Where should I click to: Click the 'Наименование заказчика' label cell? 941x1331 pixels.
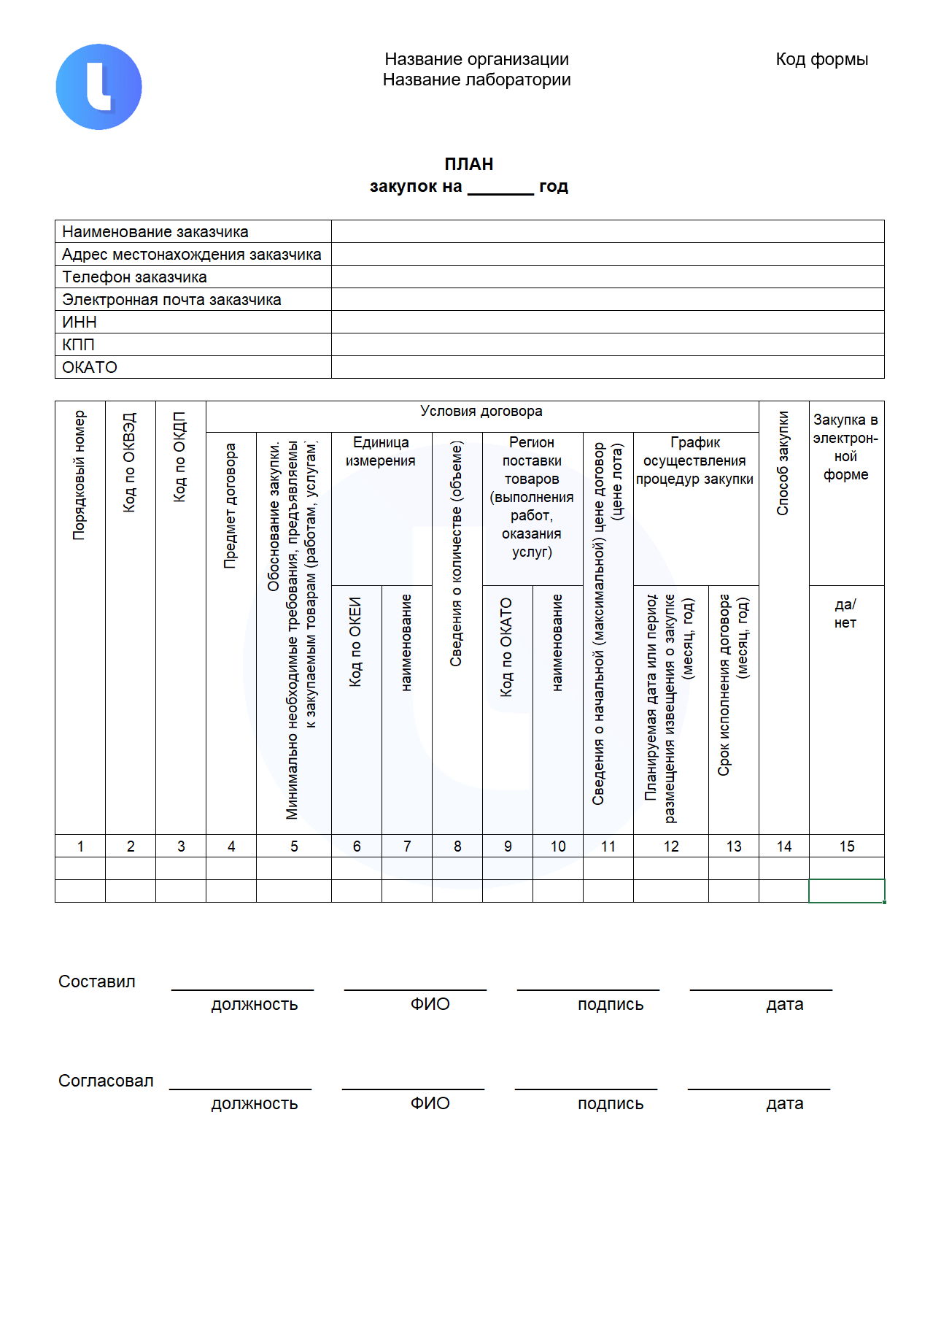click(193, 231)
